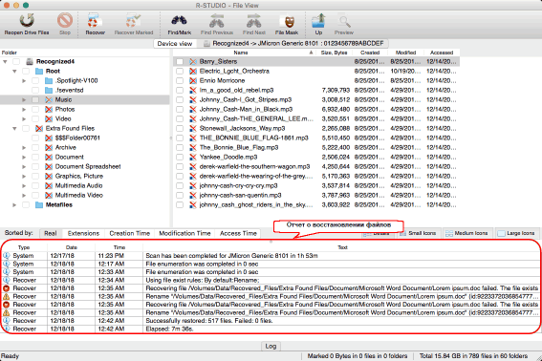
Task: Collapse the Root folder node
Action: pos(14,72)
